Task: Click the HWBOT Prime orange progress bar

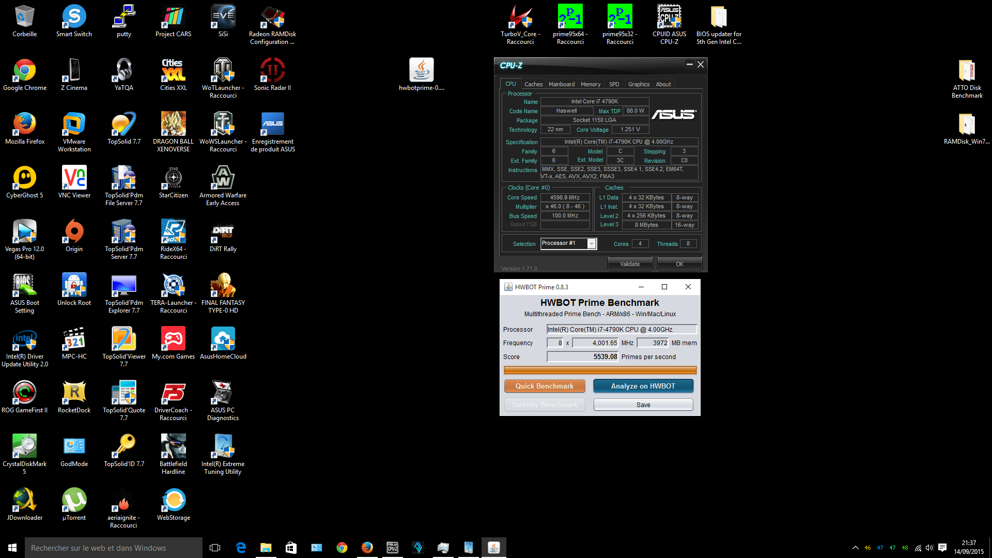Action: pyautogui.click(x=600, y=370)
